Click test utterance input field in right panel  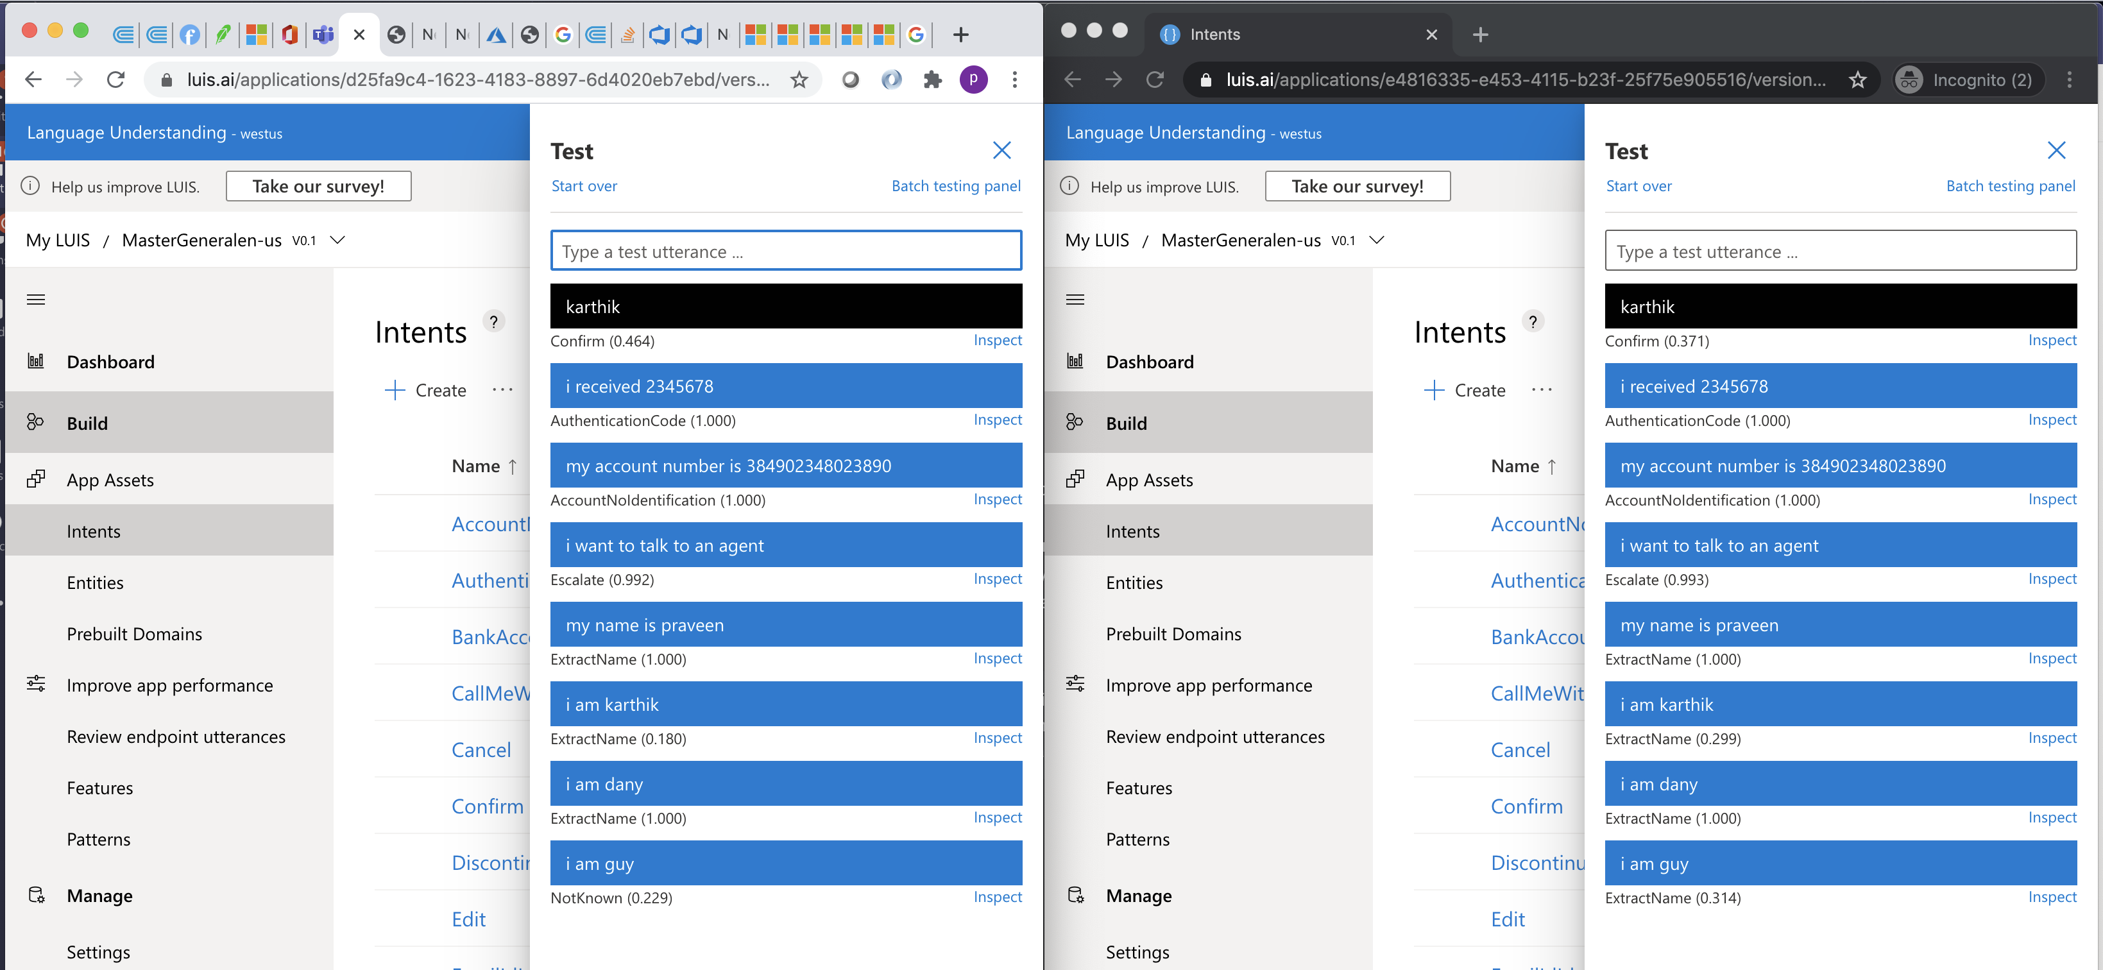[x=1840, y=251]
